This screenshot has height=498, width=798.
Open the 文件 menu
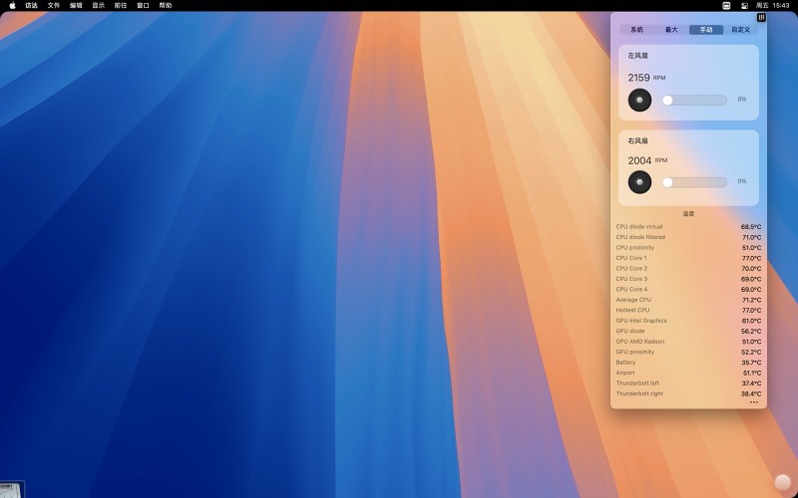pyautogui.click(x=54, y=6)
